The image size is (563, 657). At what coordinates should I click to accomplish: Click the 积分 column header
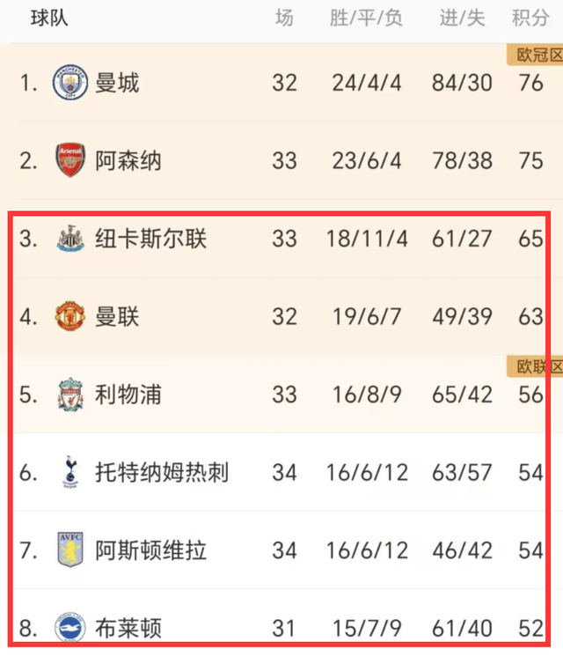point(530,18)
